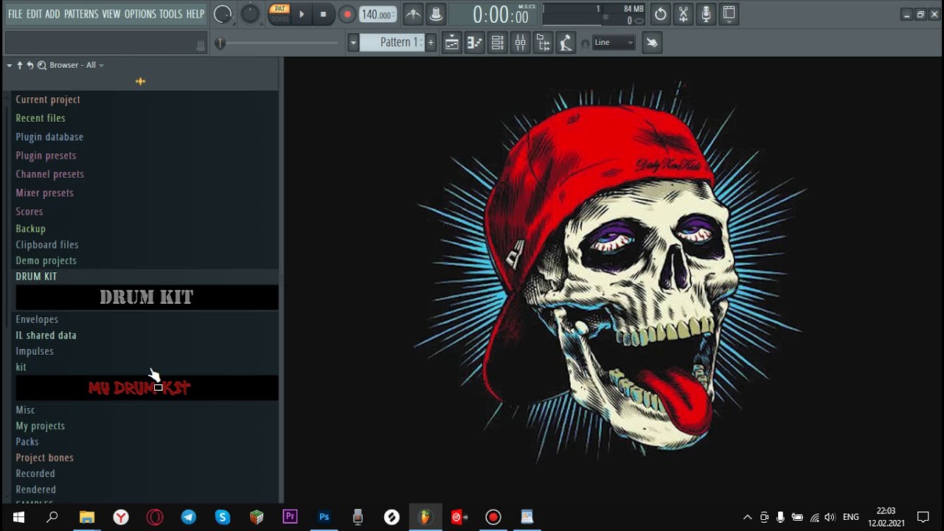This screenshot has height=531, width=944.
Task: Open the TOOLS menu
Action: (x=170, y=14)
